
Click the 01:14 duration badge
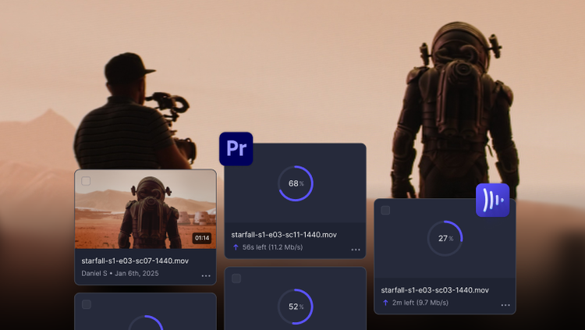(201, 238)
